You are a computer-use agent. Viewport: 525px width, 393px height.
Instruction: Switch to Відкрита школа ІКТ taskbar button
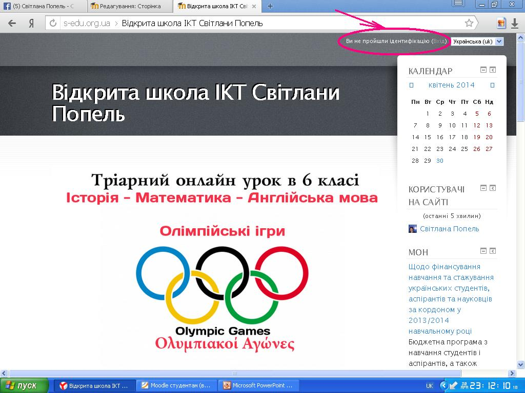tap(95, 386)
